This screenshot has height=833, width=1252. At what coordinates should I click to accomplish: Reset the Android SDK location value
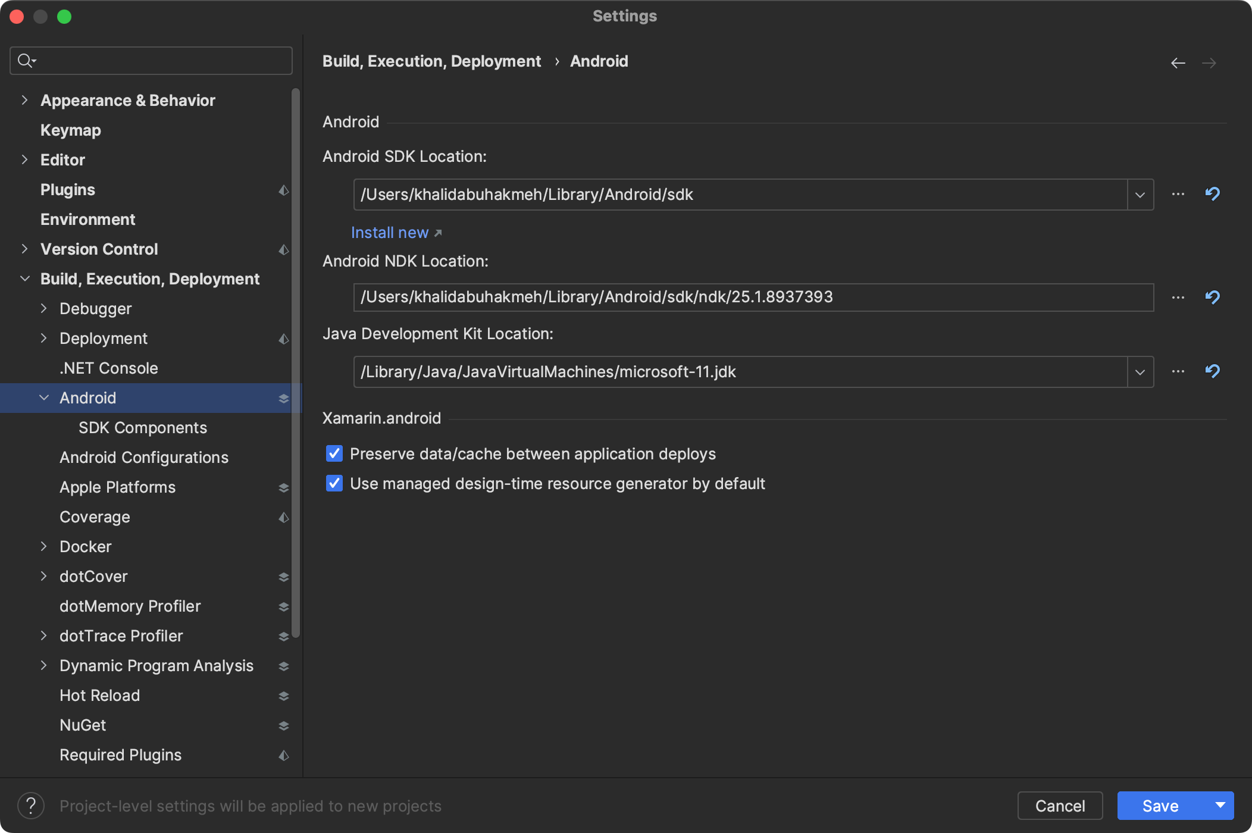(x=1212, y=194)
